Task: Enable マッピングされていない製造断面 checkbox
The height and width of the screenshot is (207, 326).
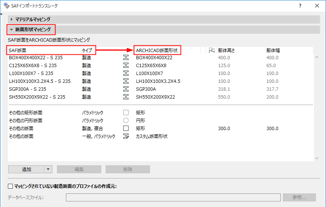Action: (x=10, y=186)
